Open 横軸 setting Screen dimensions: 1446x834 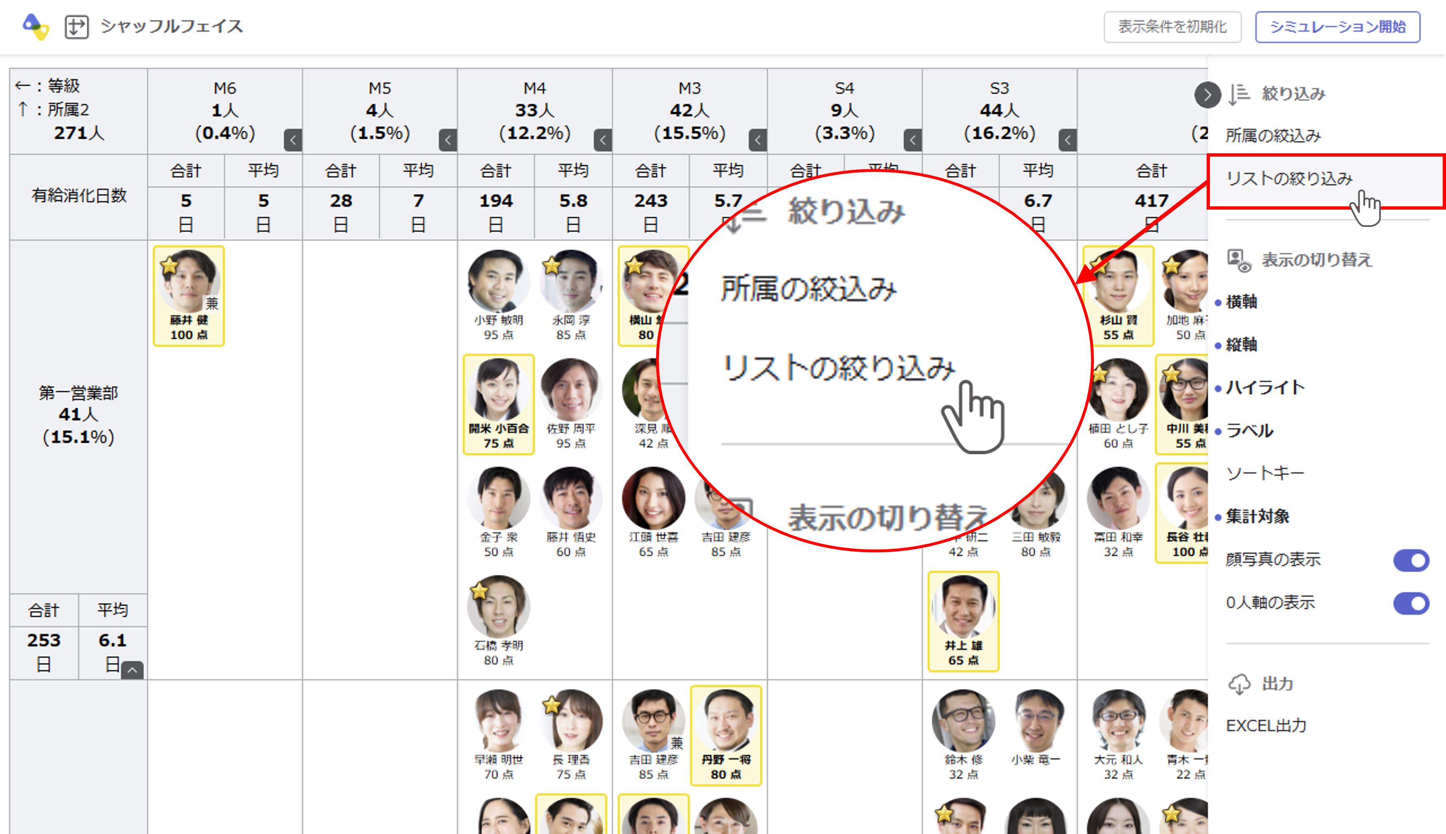(x=1241, y=302)
